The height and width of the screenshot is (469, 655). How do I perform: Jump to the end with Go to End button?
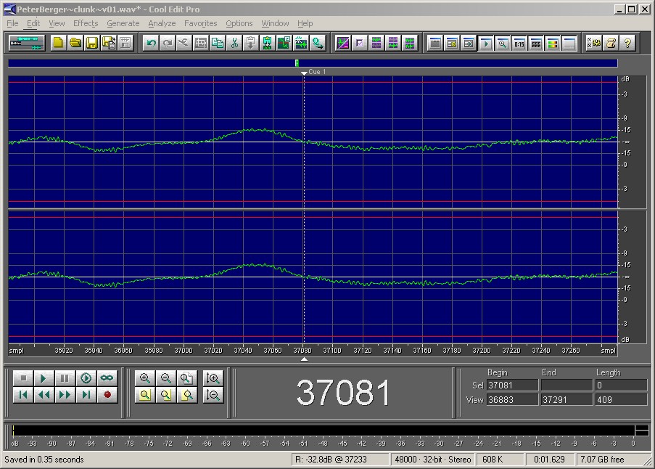pos(86,395)
